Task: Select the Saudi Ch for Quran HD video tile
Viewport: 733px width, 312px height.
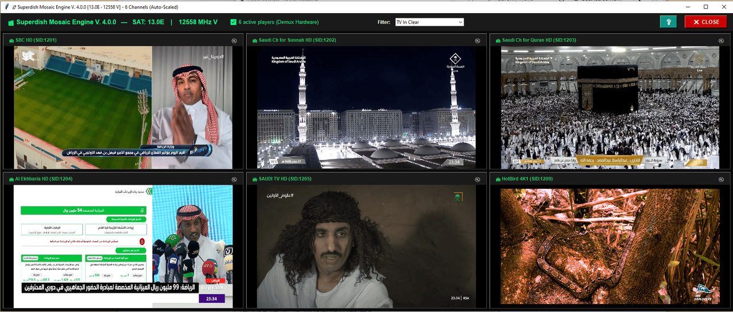Action: point(610,108)
